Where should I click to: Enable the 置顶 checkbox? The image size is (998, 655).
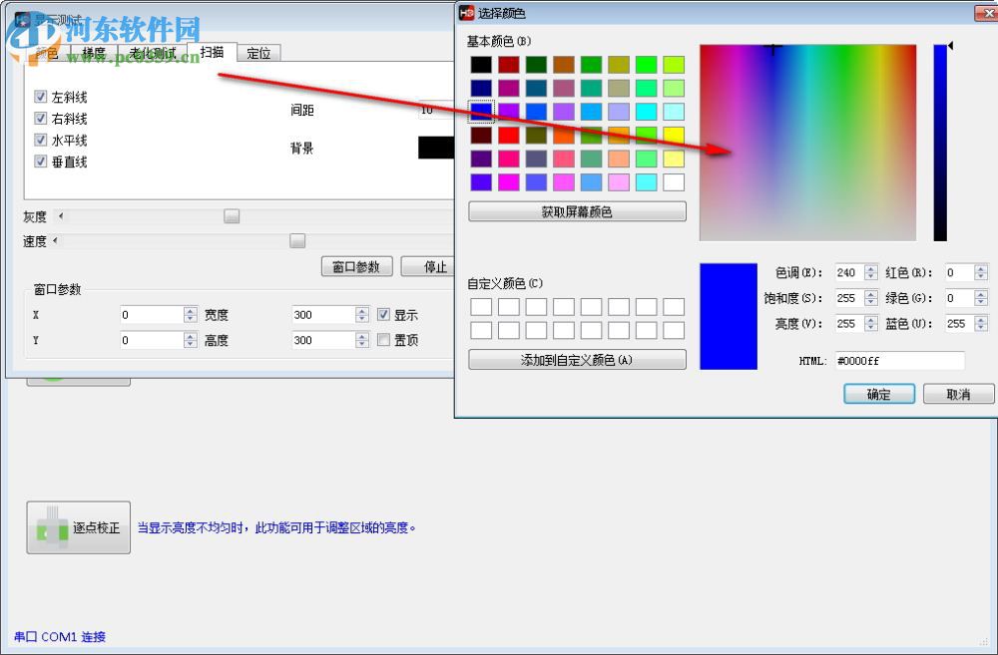tap(384, 338)
